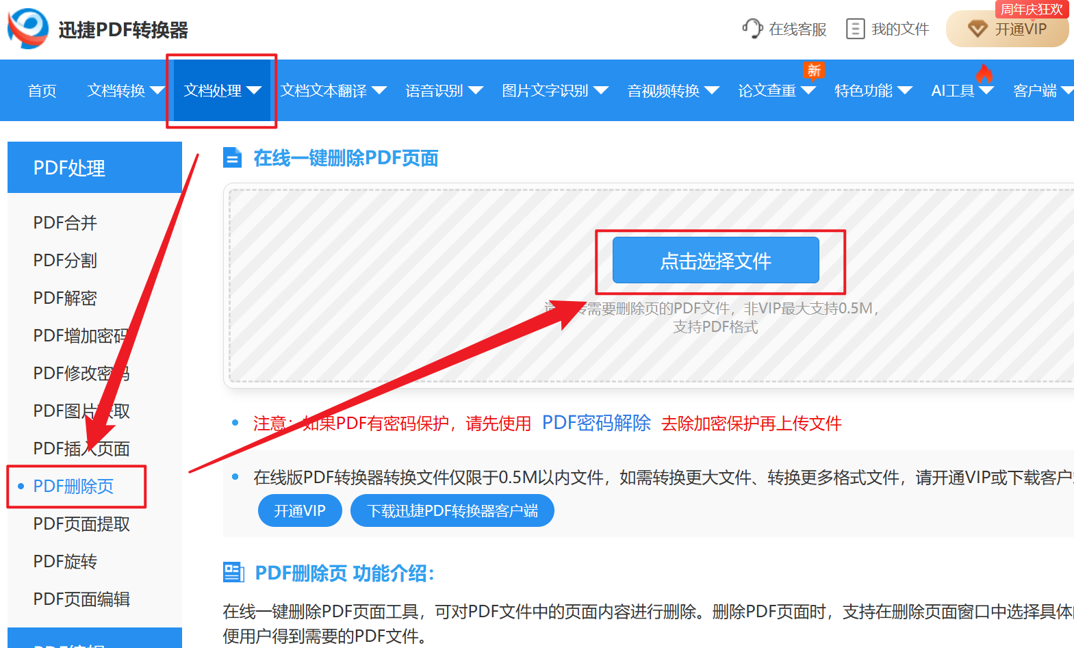Click the 新 badge above 论文查重
The height and width of the screenshot is (648, 1074).
point(814,70)
